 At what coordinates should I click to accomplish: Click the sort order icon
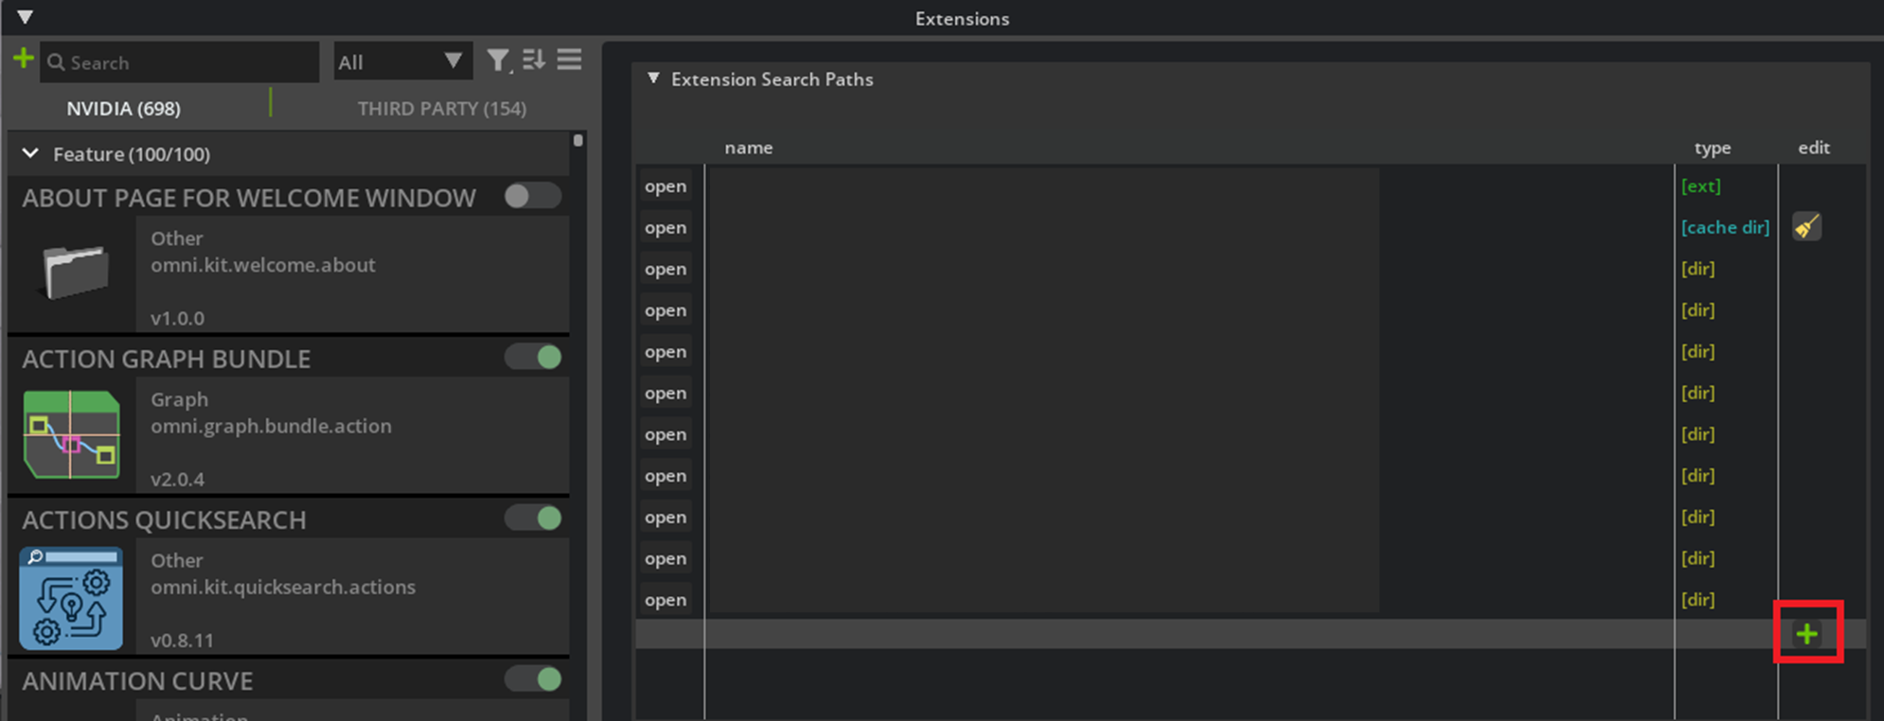tap(533, 61)
